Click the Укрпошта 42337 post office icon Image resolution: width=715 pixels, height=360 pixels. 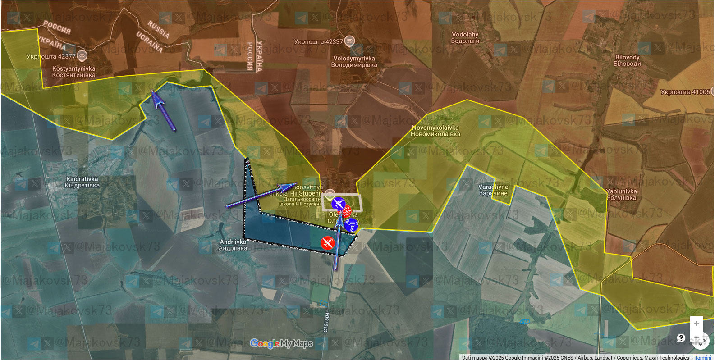click(349, 41)
